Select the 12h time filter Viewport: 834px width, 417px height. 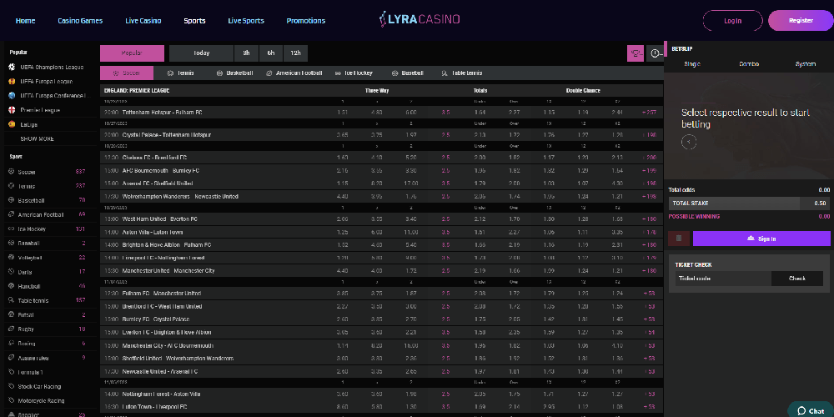pyautogui.click(x=294, y=53)
